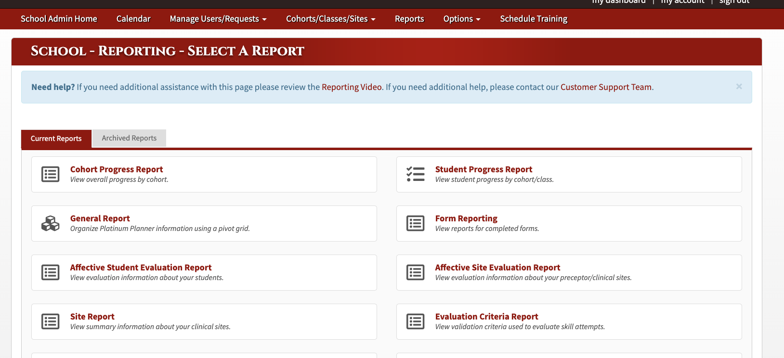Image resolution: width=784 pixels, height=358 pixels.
Task: Click the Affective Student Evaluation Report icon
Action: (x=51, y=272)
